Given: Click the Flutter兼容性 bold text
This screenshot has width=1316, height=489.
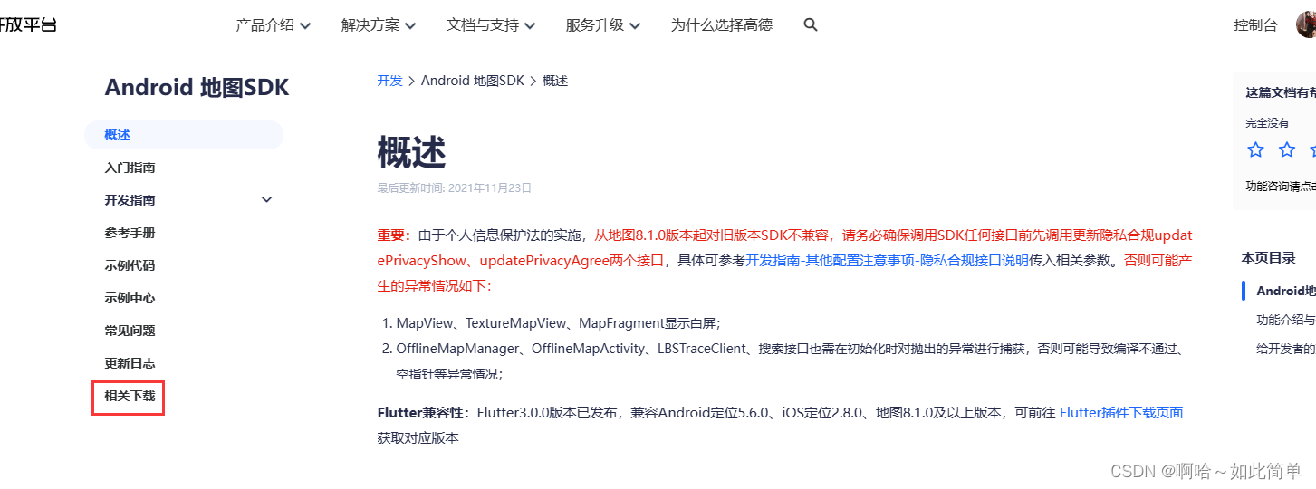Looking at the screenshot, I should pyautogui.click(x=423, y=413).
